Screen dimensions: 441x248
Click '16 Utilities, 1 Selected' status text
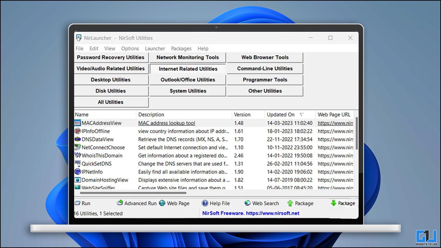click(98, 213)
